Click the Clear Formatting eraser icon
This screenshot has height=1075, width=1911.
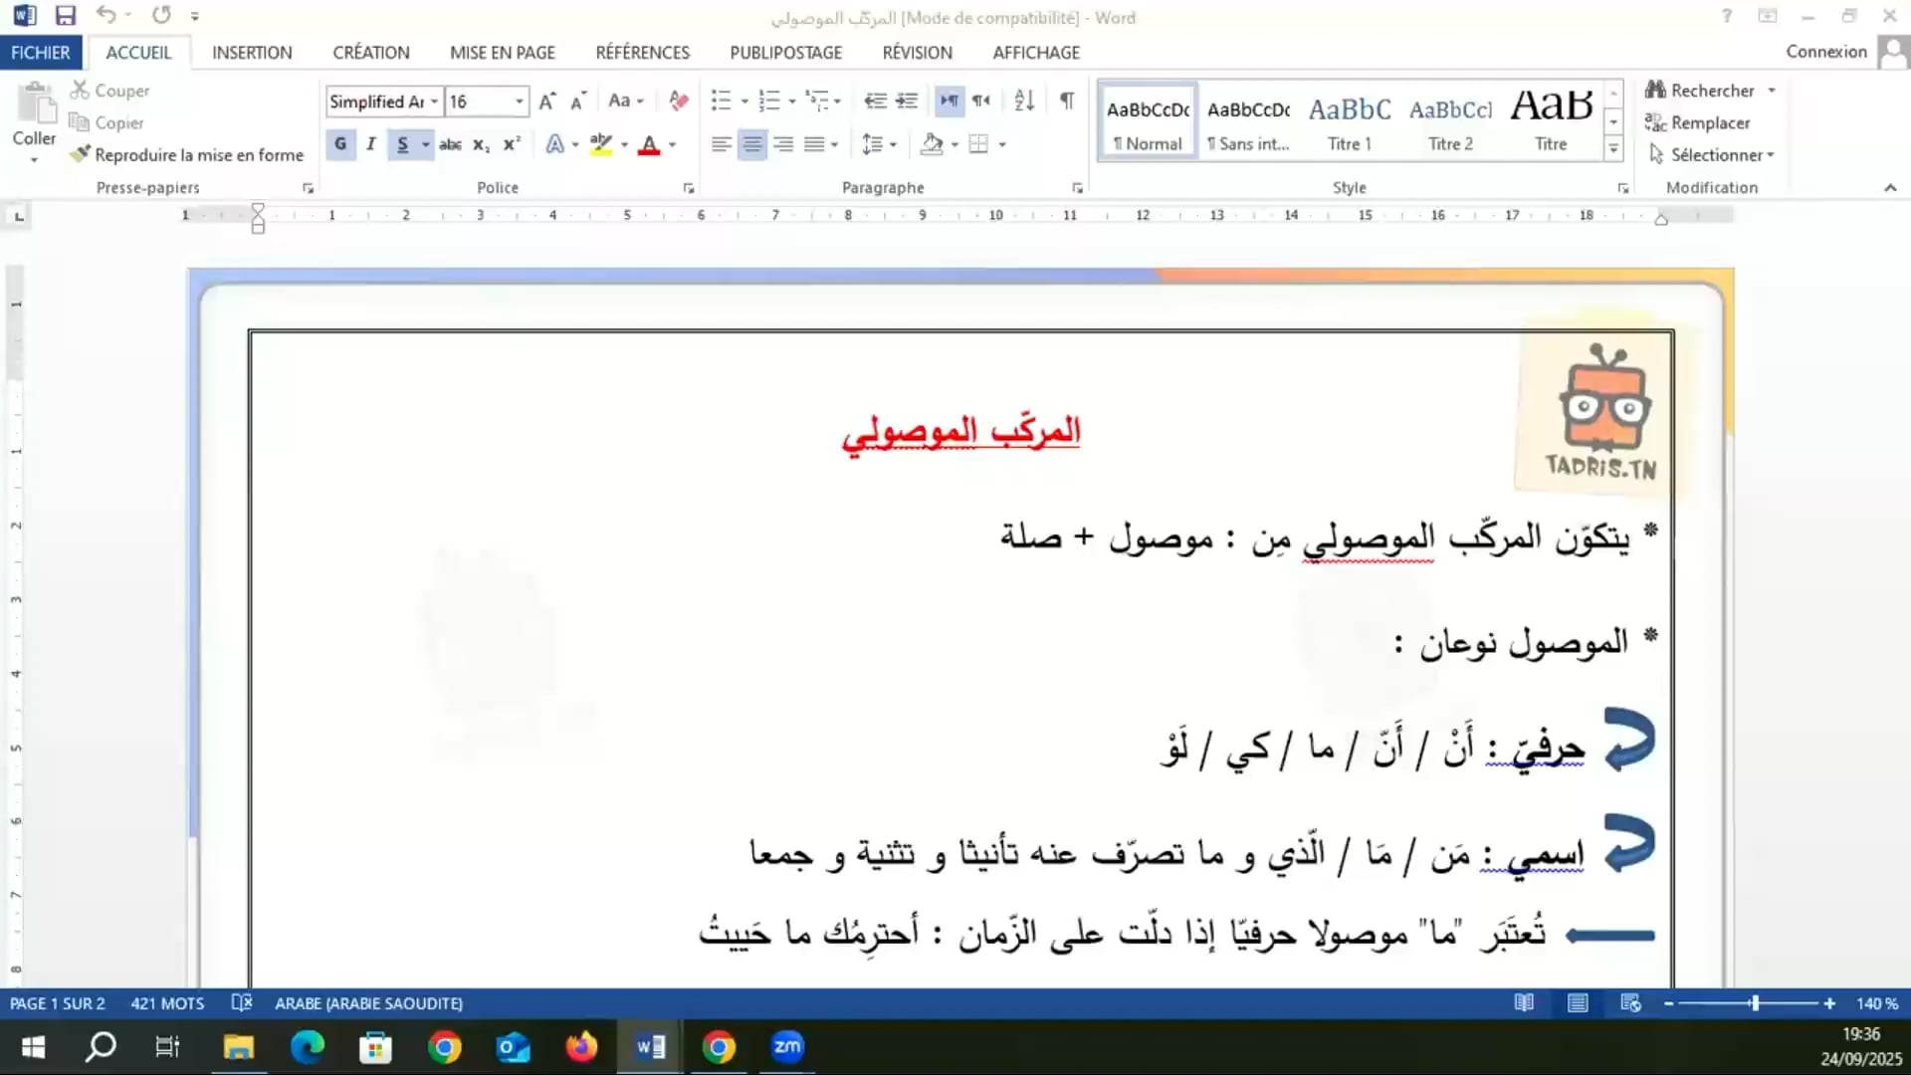point(679,101)
